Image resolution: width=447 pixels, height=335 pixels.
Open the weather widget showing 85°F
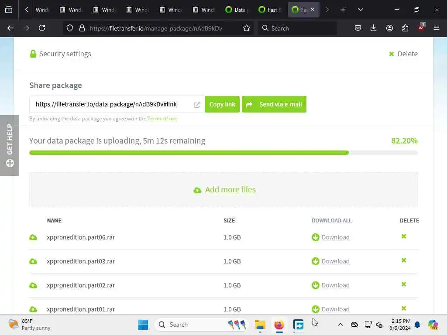point(29,325)
